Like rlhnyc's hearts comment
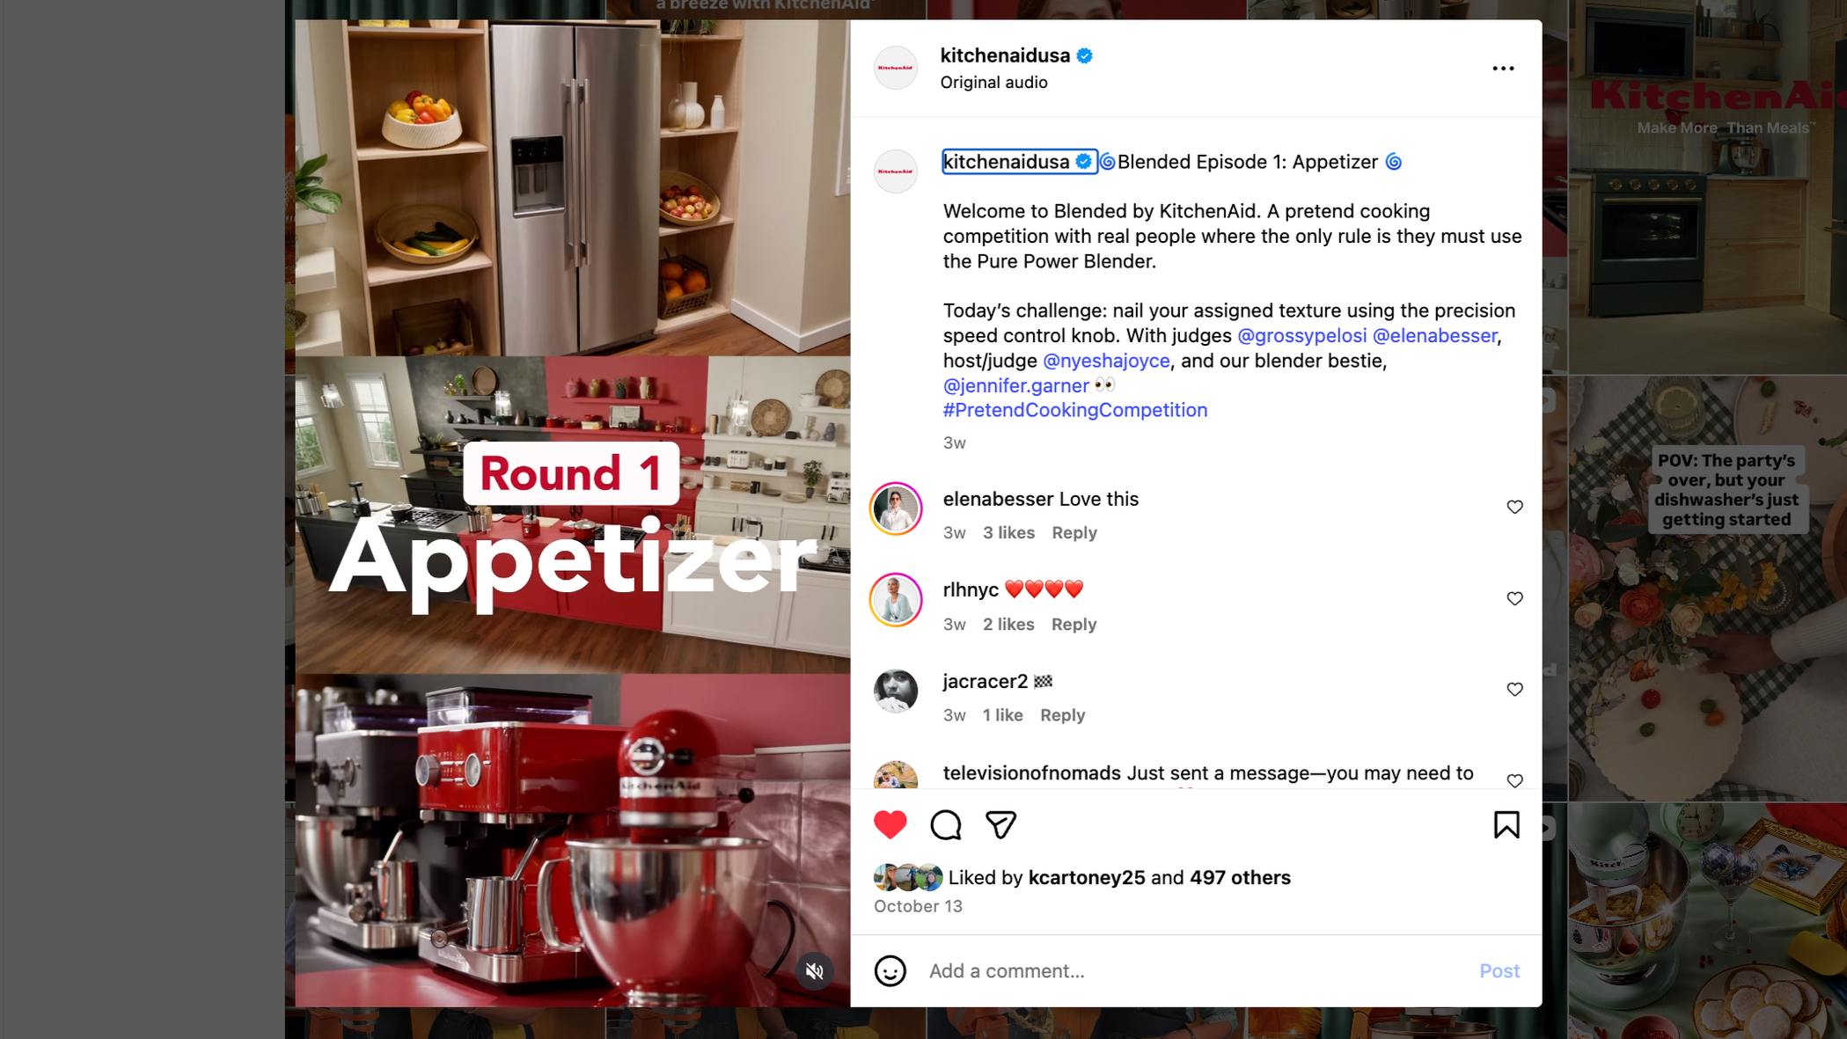The image size is (1847, 1039). click(1514, 598)
